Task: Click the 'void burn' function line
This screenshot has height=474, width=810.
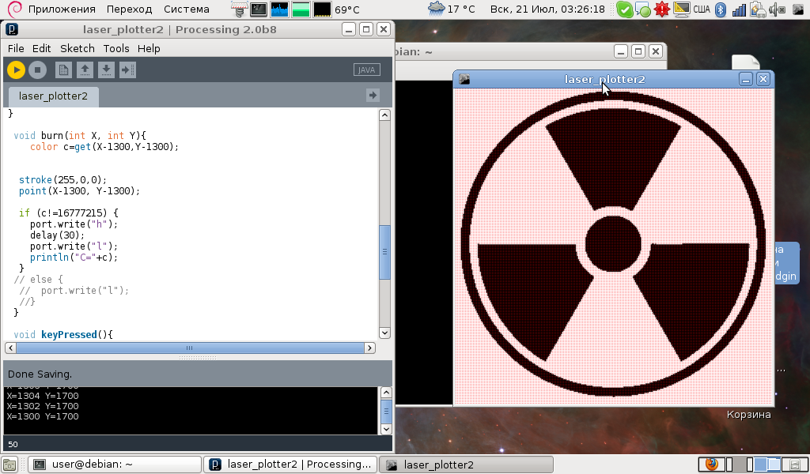Action: (x=80, y=135)
